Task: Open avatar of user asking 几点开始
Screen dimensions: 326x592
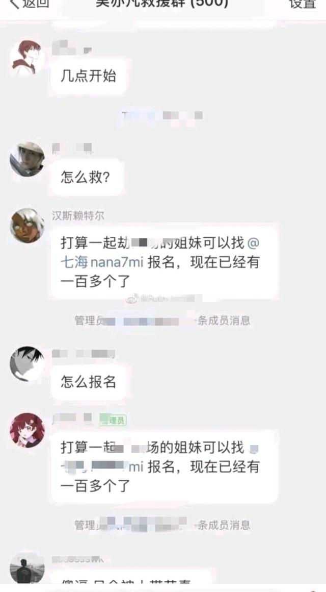Action: pos(27,57)
